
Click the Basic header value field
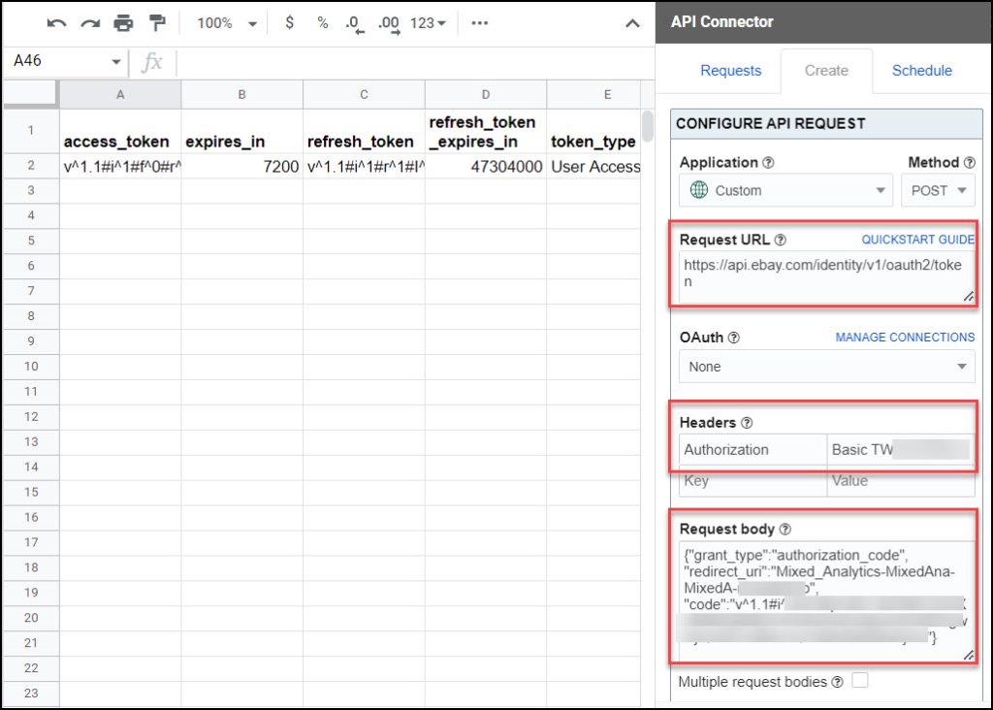901,450
